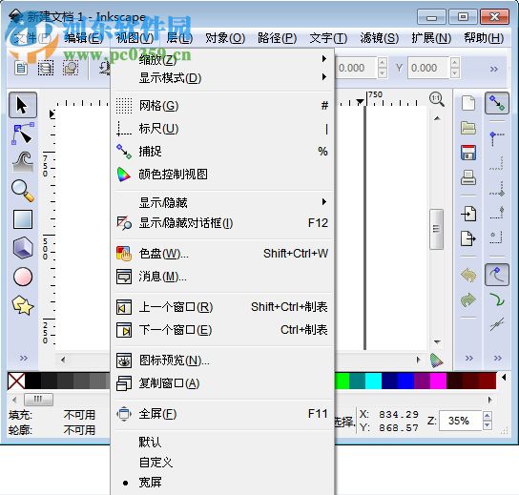Click the Redo arrow icon

click(x=468, y=299)
